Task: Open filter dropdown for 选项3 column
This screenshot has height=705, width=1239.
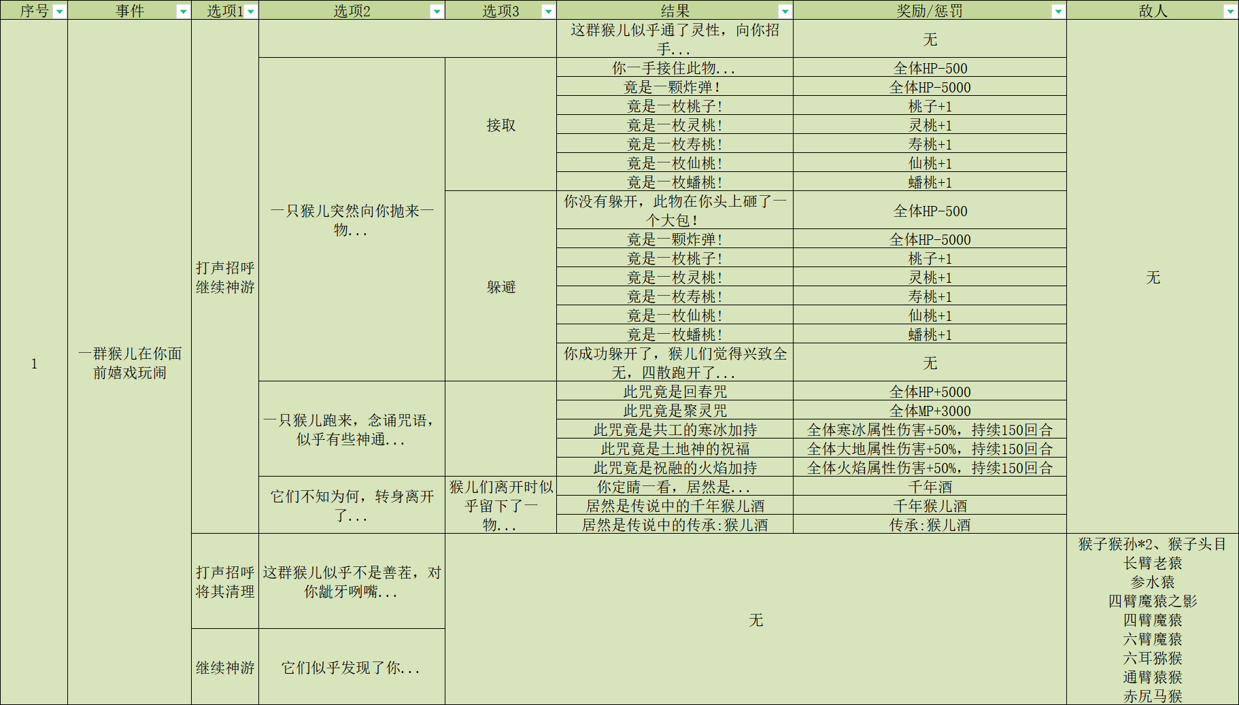Action: [x=548, y=12]
